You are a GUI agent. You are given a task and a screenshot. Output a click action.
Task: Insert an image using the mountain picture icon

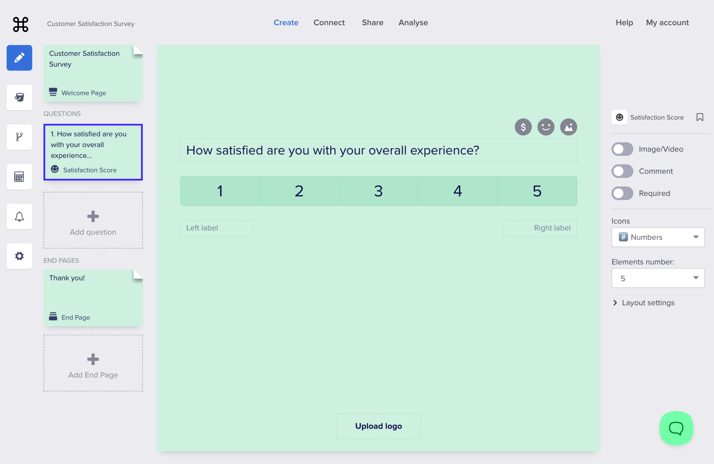[568, 127]
